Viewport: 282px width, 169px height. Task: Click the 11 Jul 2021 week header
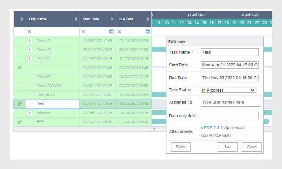(x=196, y=15)
